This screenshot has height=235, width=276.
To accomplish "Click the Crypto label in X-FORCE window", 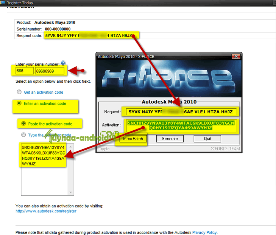I will (104, 149).
